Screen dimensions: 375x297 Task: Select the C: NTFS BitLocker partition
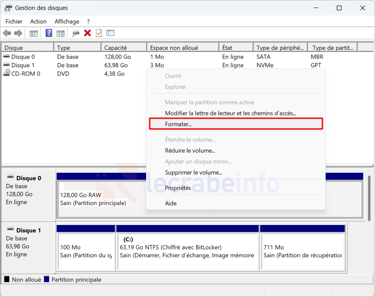point(187,251)
